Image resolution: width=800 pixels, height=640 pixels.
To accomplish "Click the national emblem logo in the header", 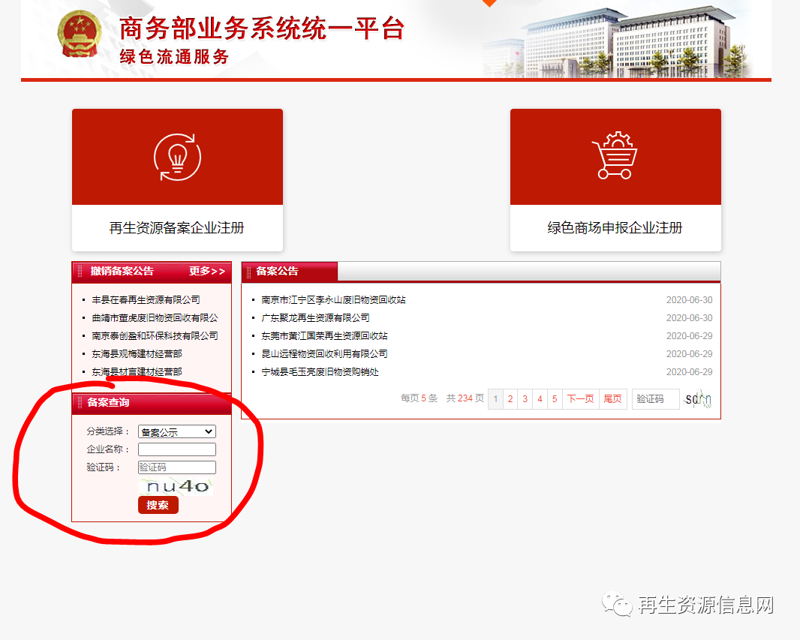I will click(80, 34).
